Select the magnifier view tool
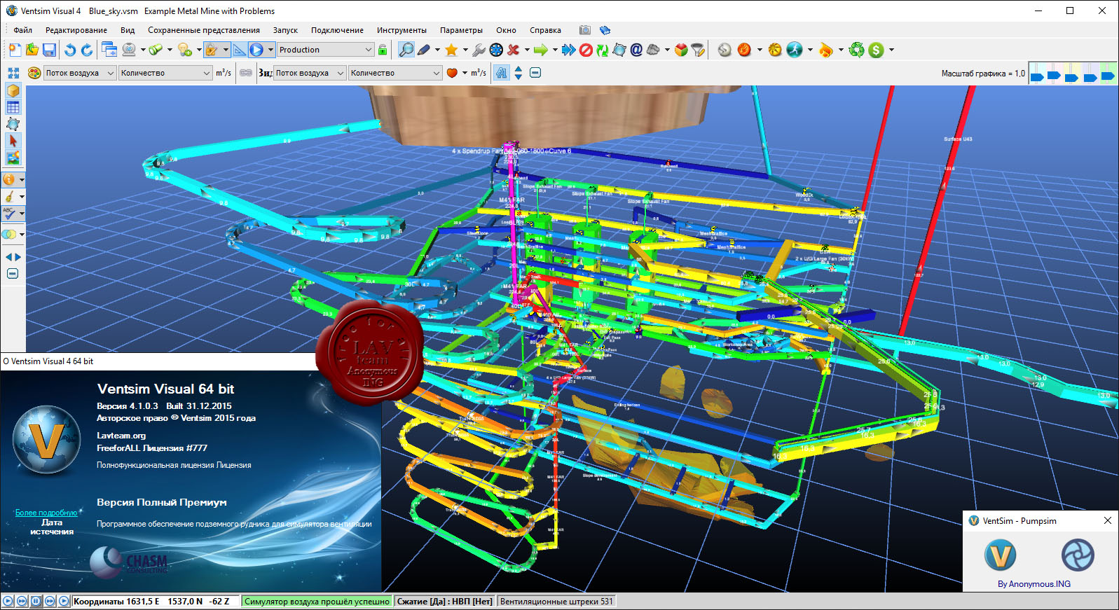 (x=406, y=50)
